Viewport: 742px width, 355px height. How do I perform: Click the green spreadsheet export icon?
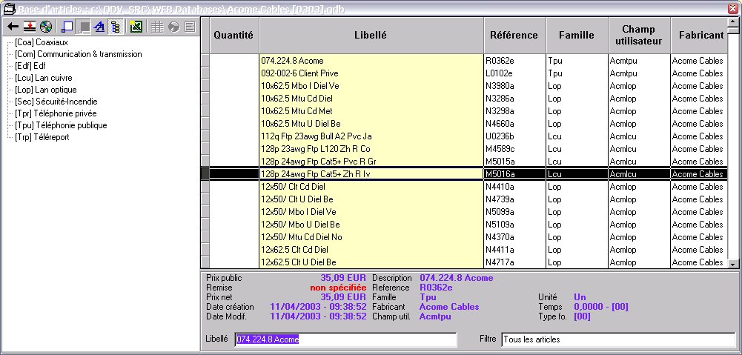[136, 27]
